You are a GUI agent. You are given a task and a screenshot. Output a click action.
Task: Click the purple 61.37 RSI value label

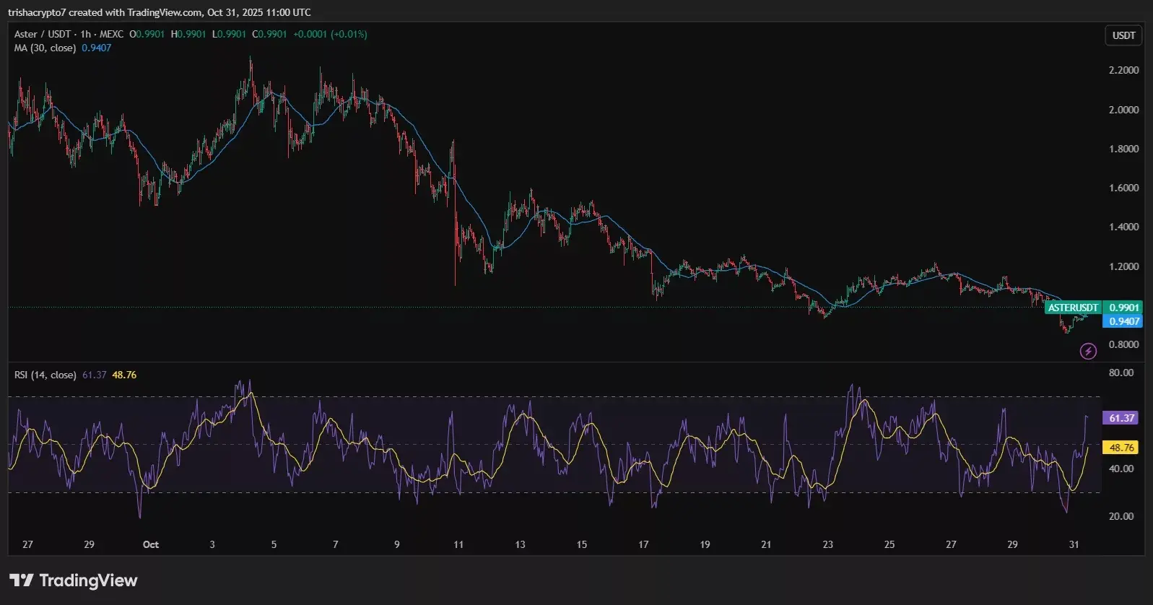(1121, 418)
